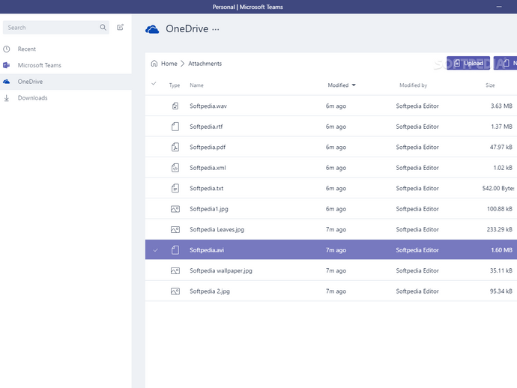Open the file Softpedia wallpaper.jpg
The height and width of the screenshot is (388, 517).
click(x=221, y=270)
